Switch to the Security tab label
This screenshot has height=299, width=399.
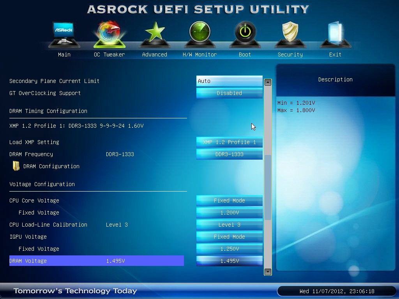290,55
